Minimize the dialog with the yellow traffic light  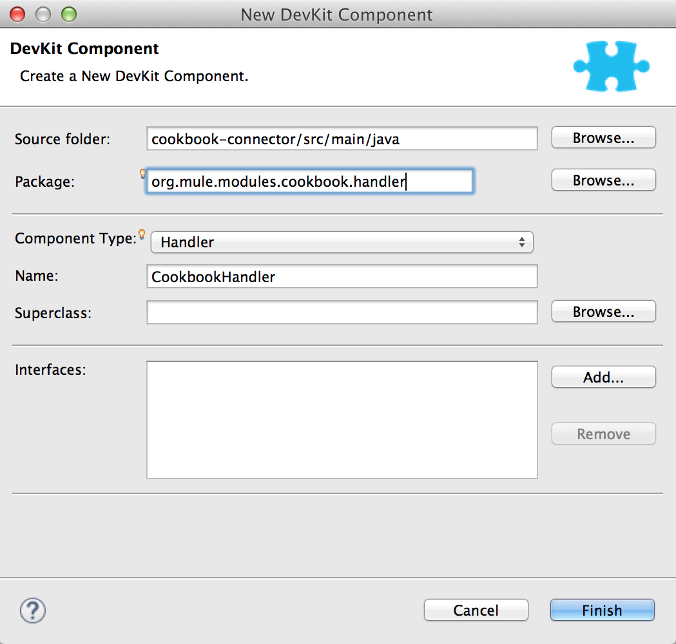(x=43, y=14)
